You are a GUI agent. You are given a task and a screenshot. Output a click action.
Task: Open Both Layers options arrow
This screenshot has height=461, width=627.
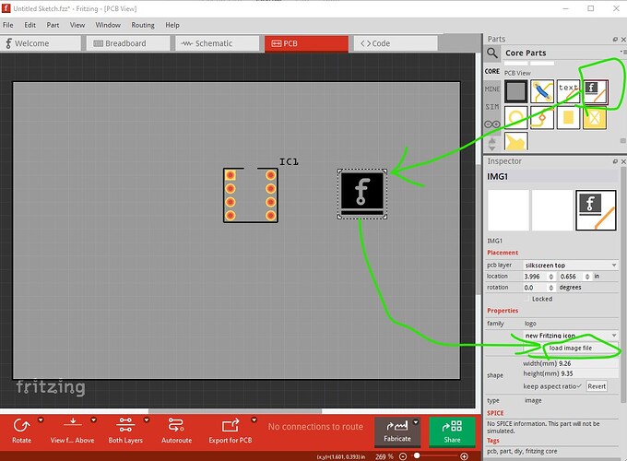point(147,420)
